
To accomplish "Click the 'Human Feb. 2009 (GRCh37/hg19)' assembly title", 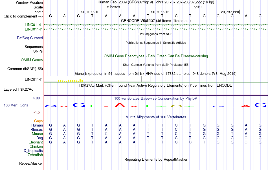I will (x=125, y=2).
